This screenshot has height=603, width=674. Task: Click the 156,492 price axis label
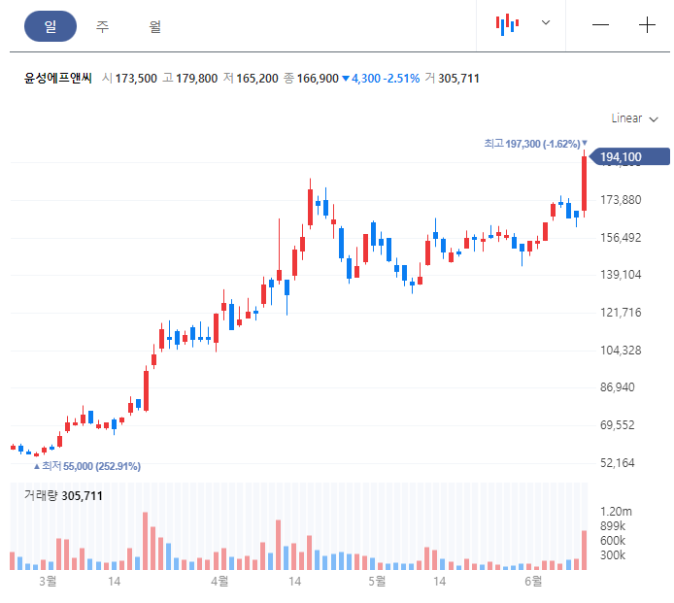621,238
